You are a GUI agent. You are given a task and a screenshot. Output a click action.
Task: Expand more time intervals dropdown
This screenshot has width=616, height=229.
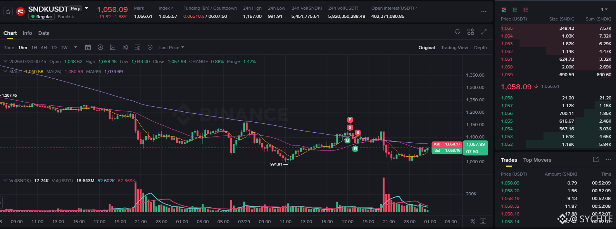click(76, 48)
